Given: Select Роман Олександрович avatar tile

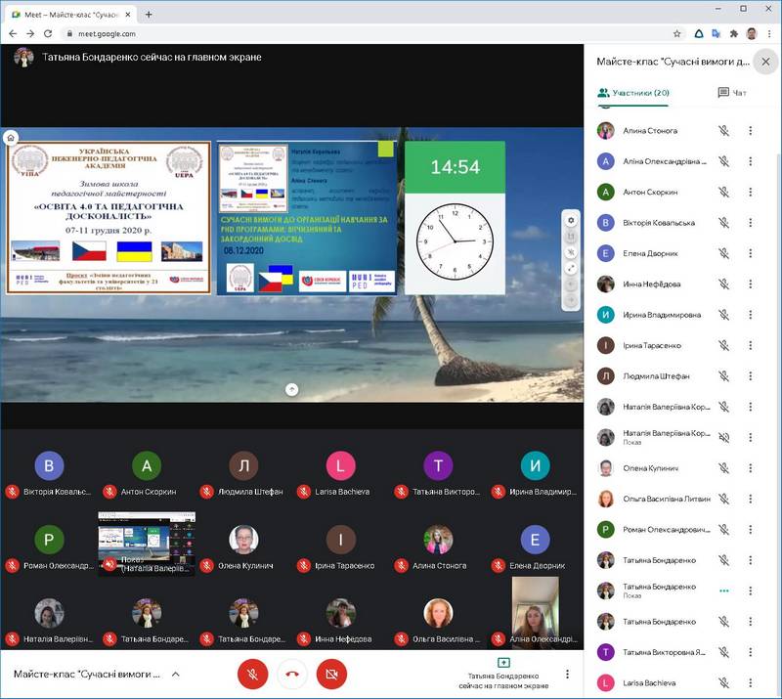Looking at the screenshot, I should click(x=49, y=540).
